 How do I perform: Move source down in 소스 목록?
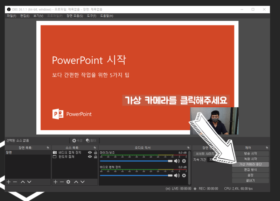(83, 182)
